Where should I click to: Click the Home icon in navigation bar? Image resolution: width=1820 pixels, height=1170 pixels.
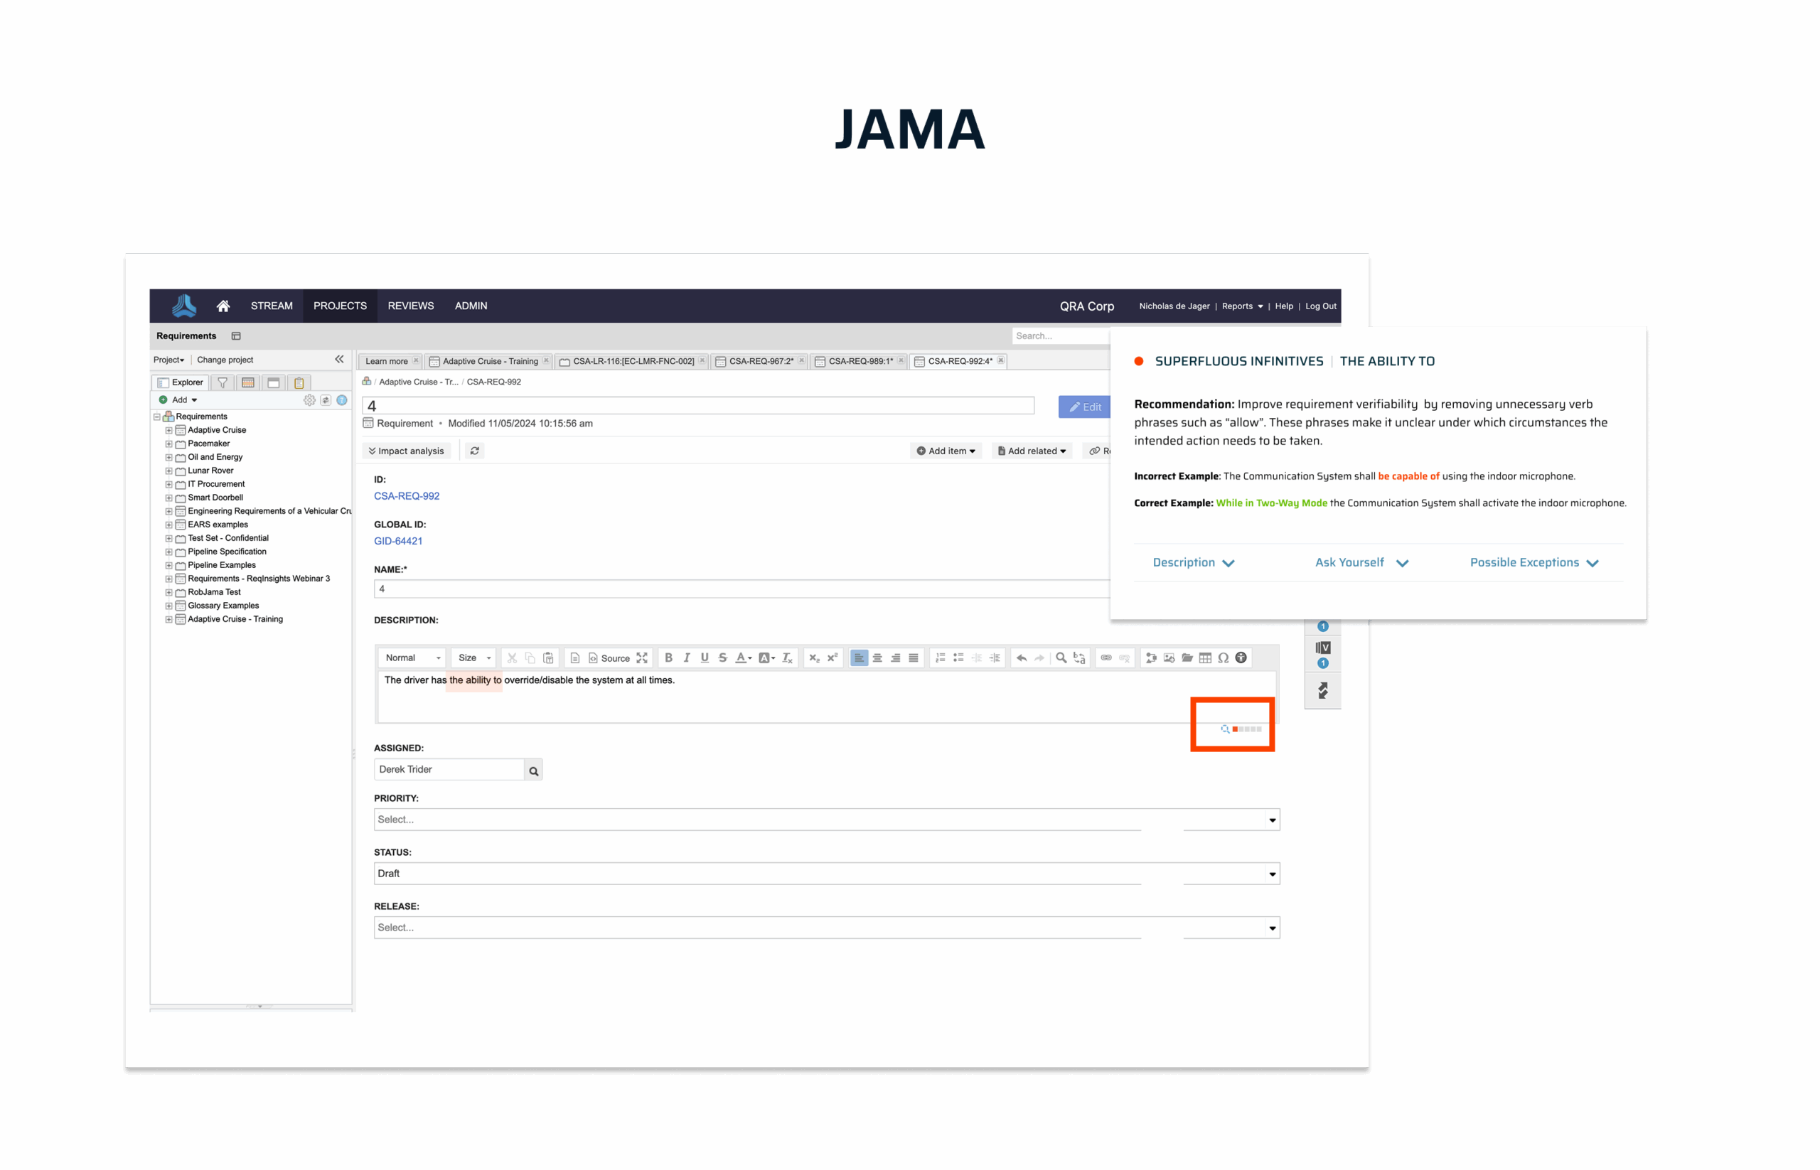223,306
